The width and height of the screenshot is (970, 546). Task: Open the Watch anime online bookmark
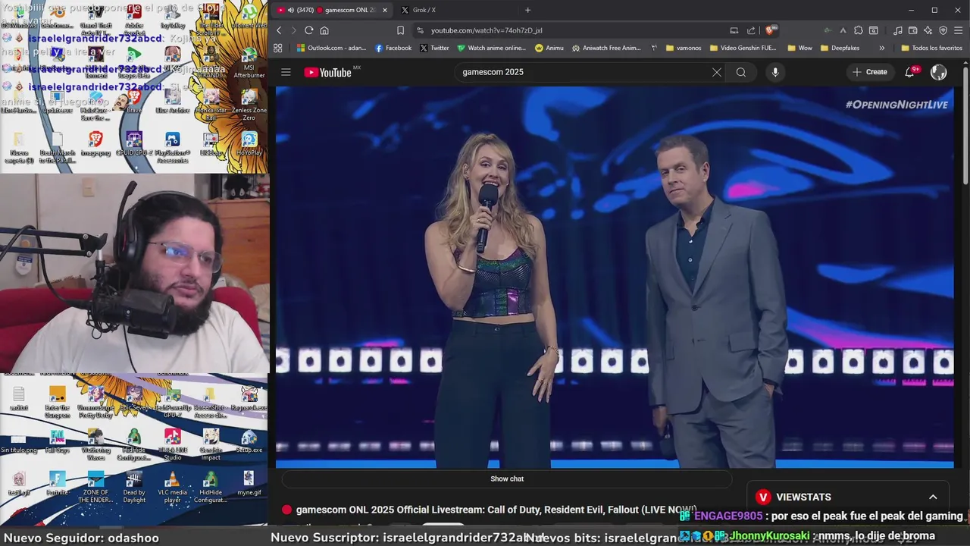click(x=491, y=48)
